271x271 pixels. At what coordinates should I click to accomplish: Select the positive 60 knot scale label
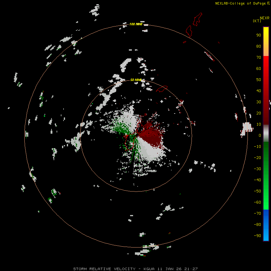coord(259,68)
